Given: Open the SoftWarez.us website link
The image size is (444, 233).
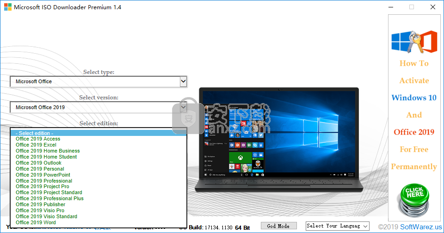Looking at the screenshot, I should [421, 227].
